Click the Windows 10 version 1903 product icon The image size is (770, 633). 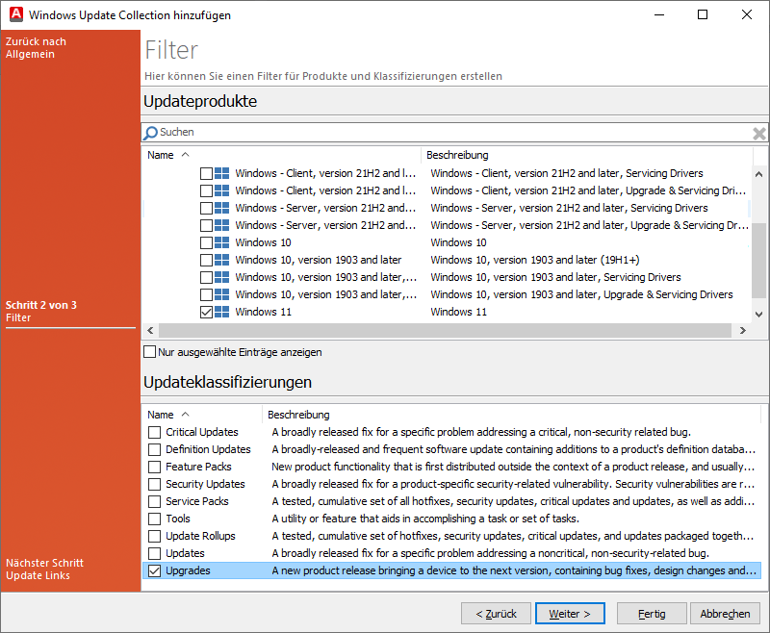pyautogui.click(x=224, y=259)
